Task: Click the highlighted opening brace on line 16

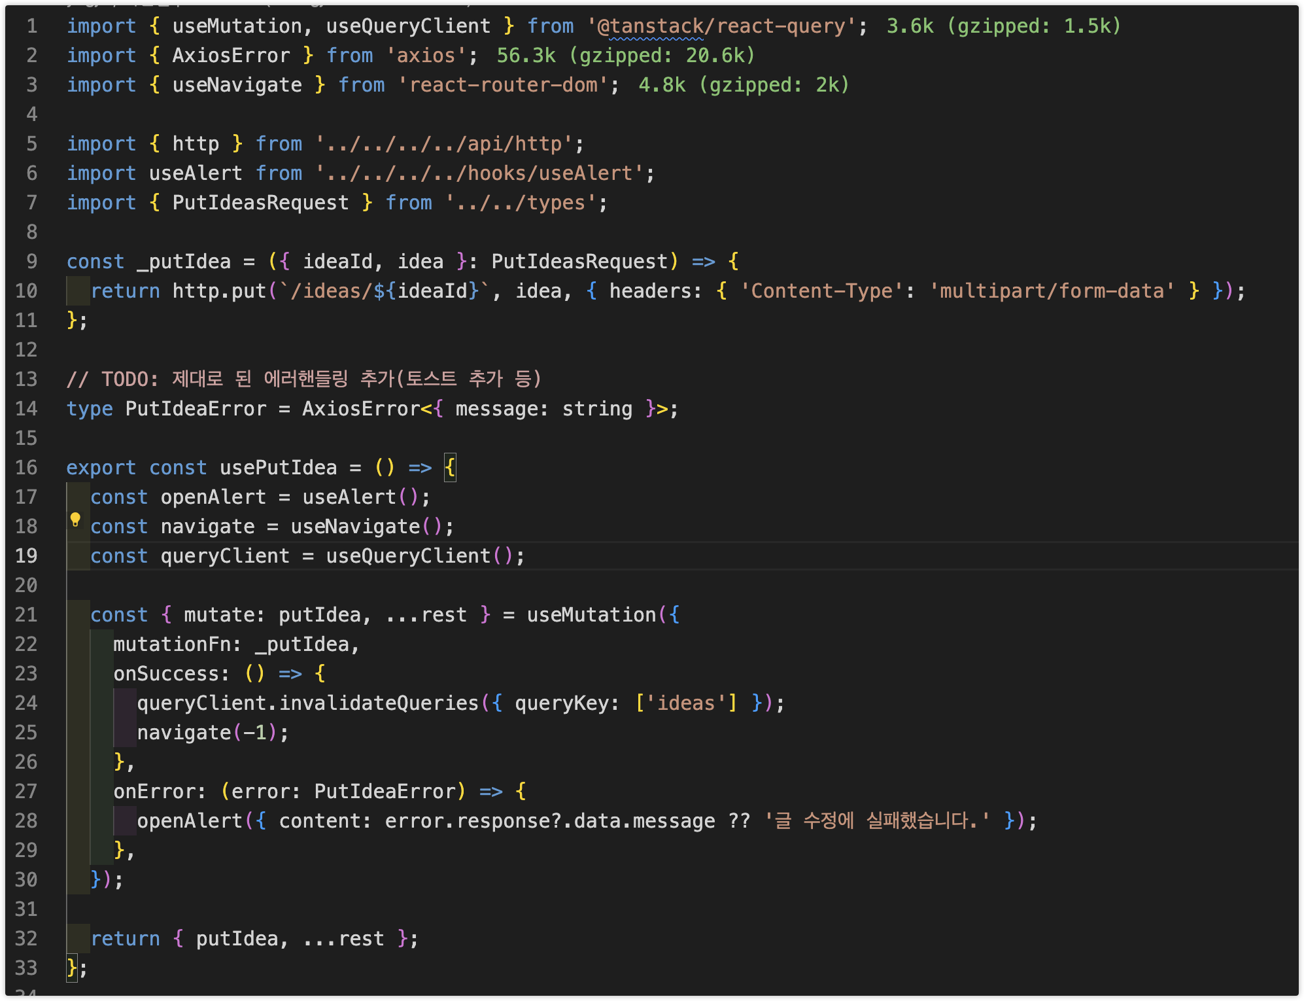Action: 450,468
